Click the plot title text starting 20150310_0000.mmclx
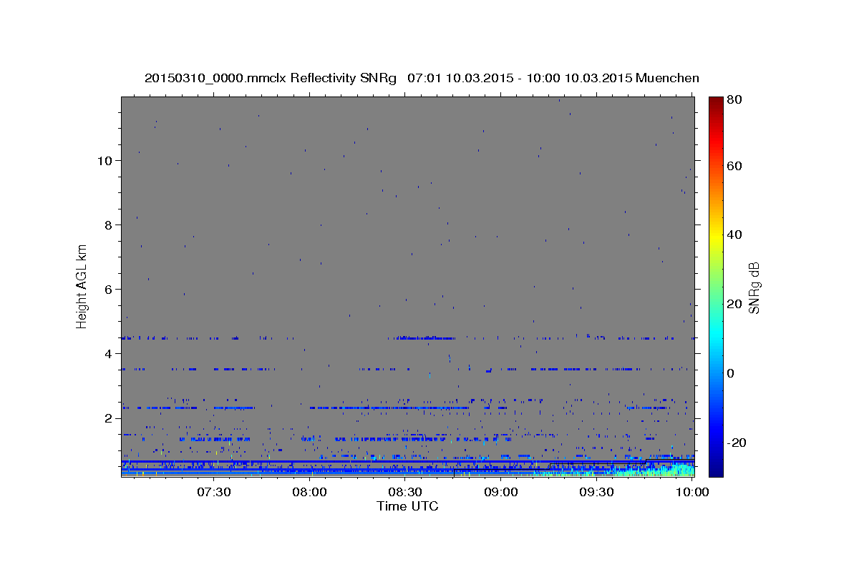The image size is (859, 572). (422, 78)
